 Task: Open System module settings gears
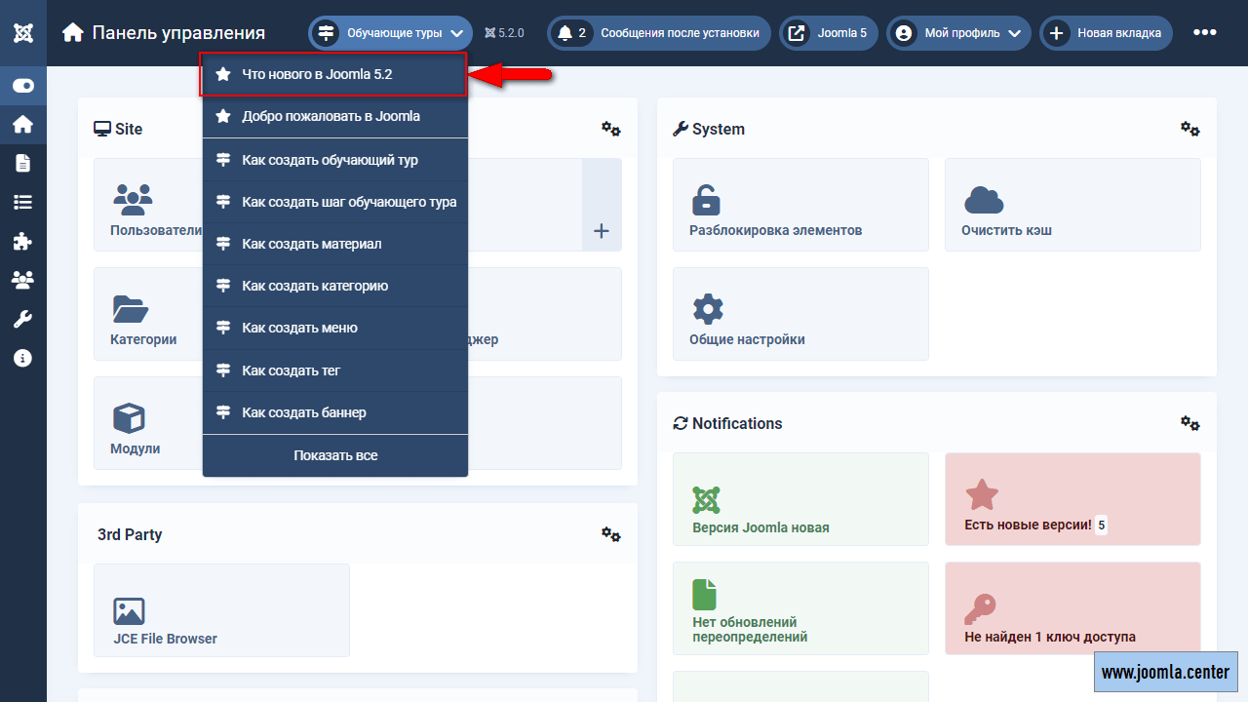[1190, 129]
